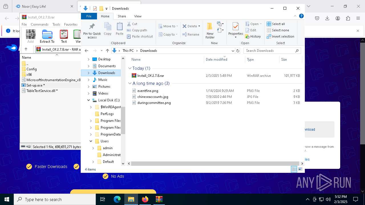Open the File ribbon tab
This screenshot has height=205, width=365.
pyautogui.click(x=89, y=16)
